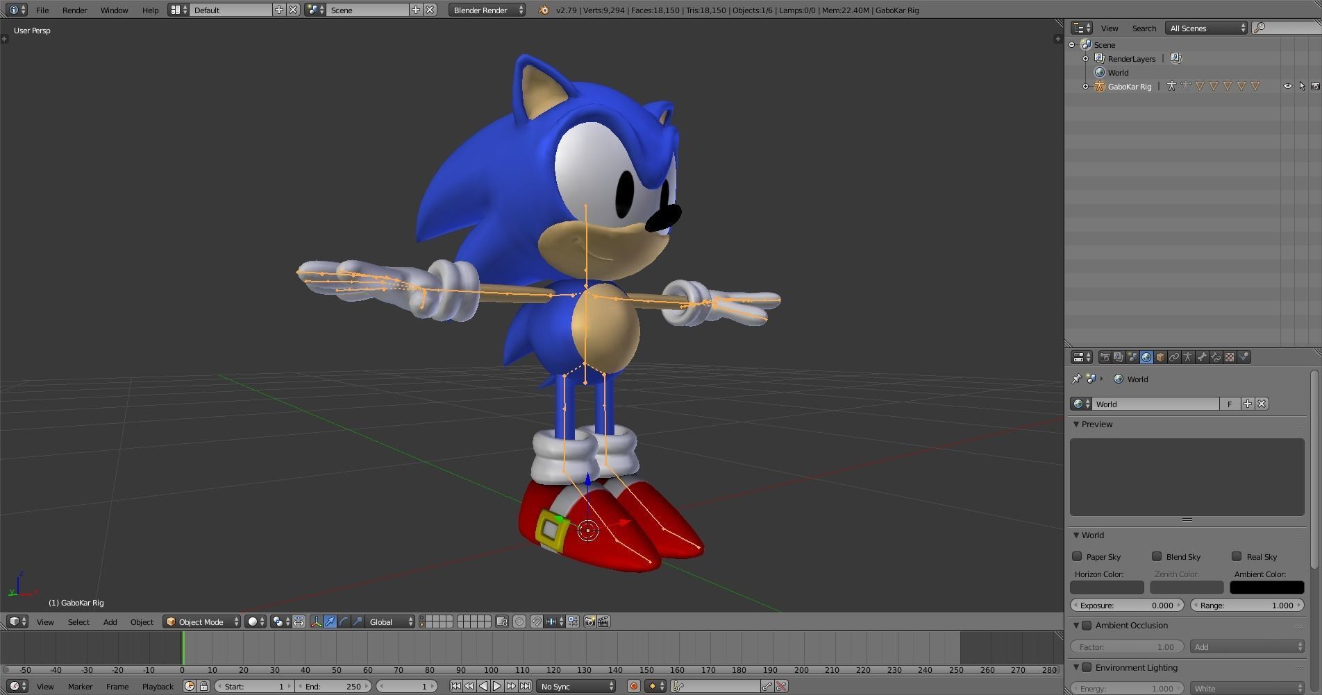Enable the Paper Sky checkbox
The height and width of the screenshot is (695, 1322).
tap(1077, 556)
